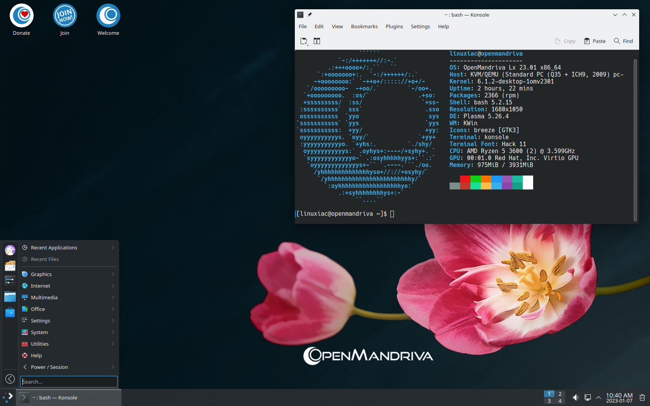Click the bash — Konsole taskbar entry
The height and width of the screenshot is (406, 650).
[69, 397]
